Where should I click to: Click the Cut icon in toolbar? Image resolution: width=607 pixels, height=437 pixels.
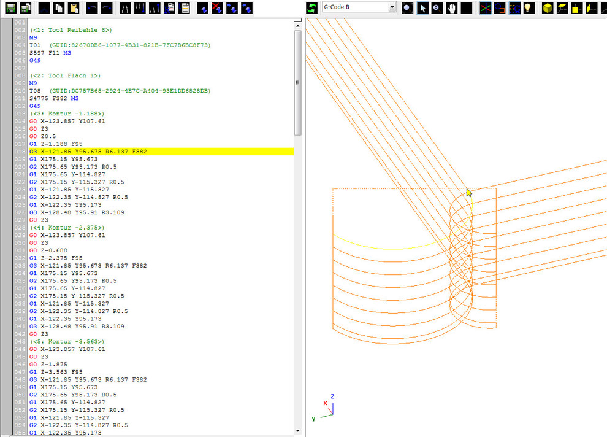pyautogui.click(x=44, y=8)
